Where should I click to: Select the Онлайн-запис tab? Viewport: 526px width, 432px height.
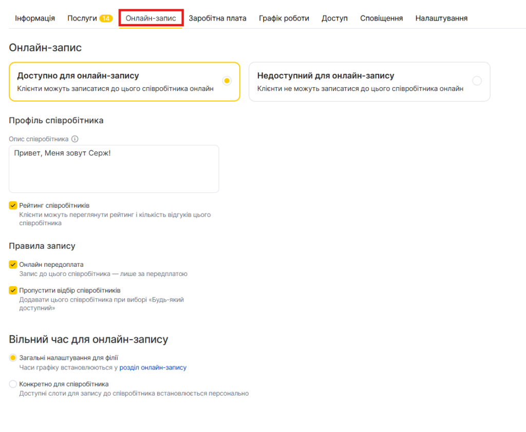point(151,18)
